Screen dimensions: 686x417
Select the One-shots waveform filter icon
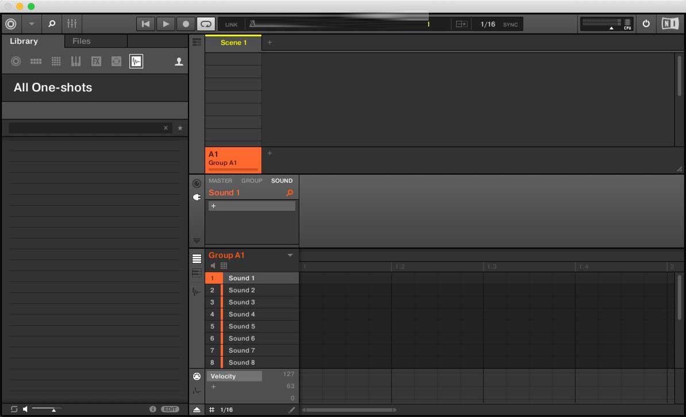point(136,61)
